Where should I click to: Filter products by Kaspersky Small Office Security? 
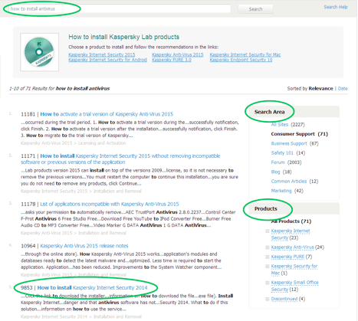pyautogui.click(x=294, y=286)
